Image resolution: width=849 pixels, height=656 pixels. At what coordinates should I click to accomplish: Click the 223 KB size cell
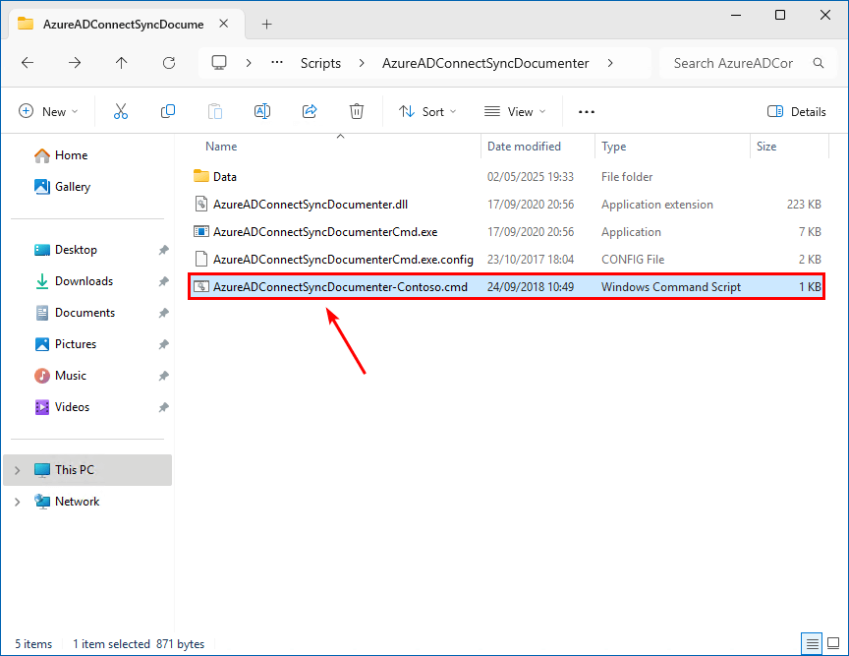click(804, 205)
